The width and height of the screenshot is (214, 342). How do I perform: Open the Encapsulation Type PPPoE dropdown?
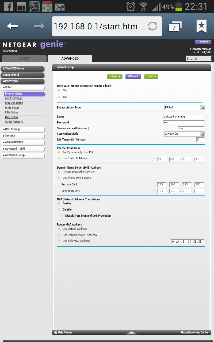coord(185,107)
